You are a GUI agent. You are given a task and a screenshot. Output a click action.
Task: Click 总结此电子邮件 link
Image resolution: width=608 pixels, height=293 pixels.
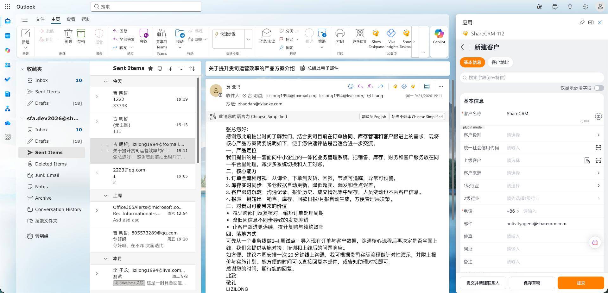tap(319, 68)
